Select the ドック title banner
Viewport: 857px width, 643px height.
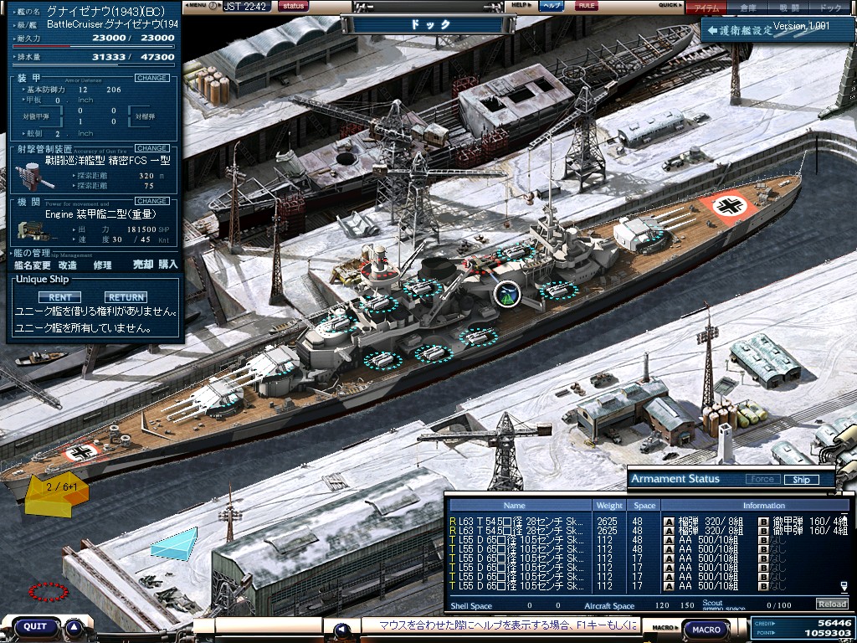coord(429,24)
